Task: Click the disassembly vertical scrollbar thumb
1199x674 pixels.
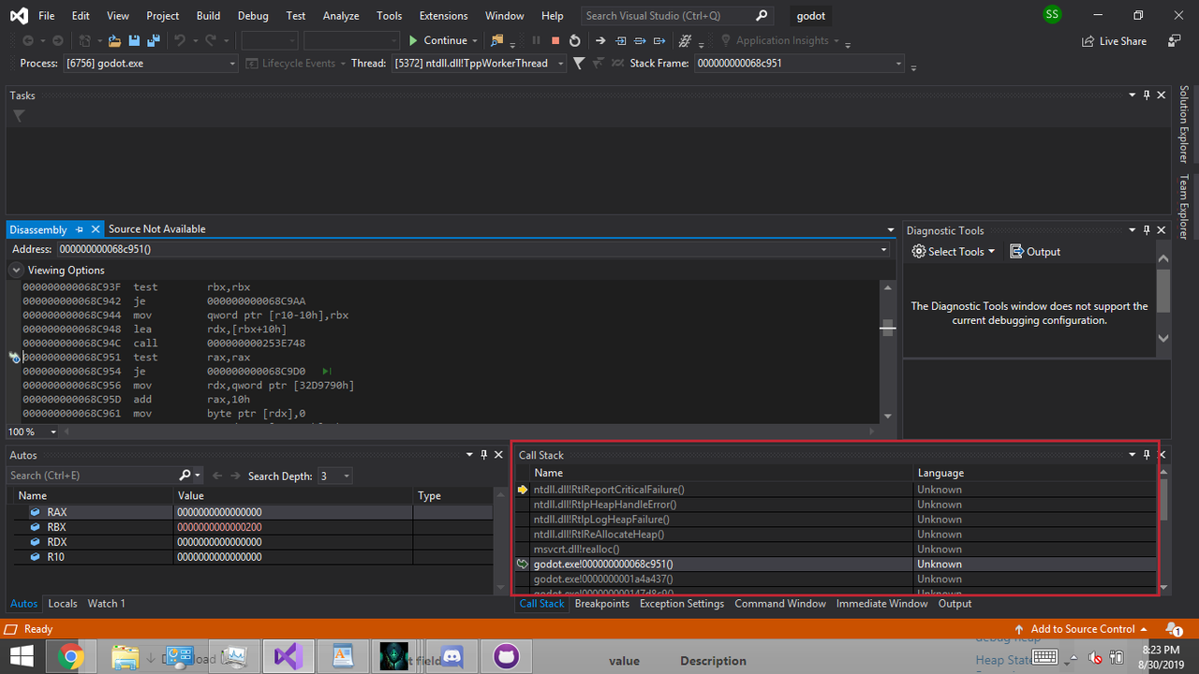Action: click(x=887, y=328)
